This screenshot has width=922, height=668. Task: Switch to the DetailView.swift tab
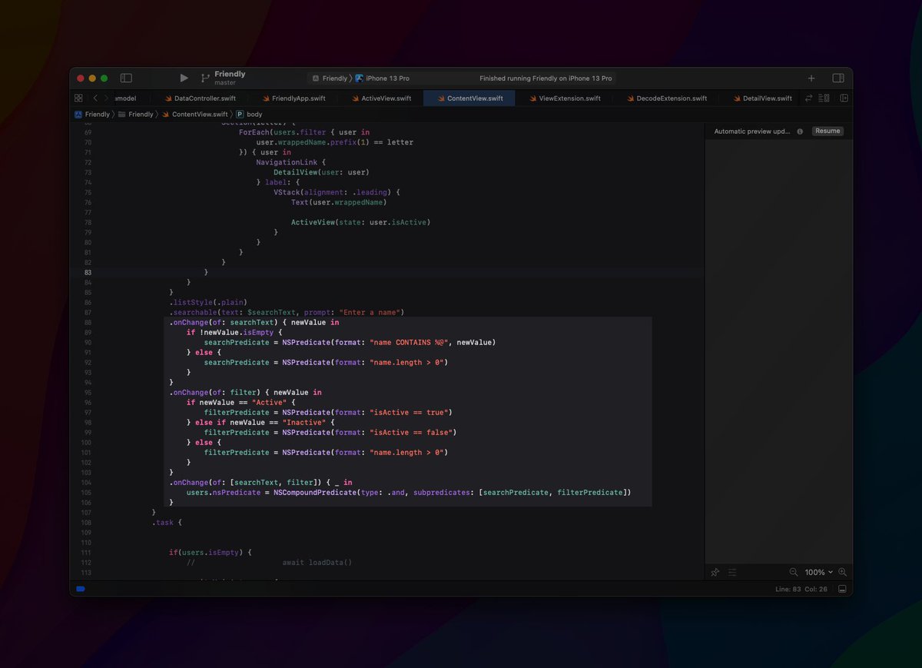[767, 98]
